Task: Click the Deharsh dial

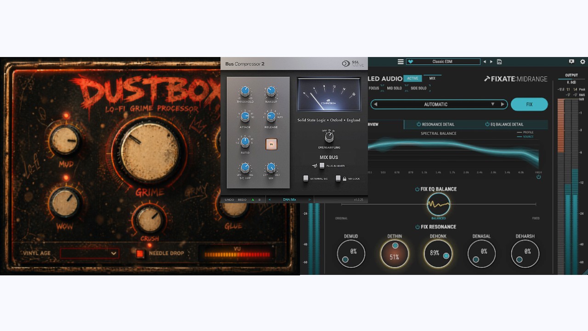Action: click(525, 254)
